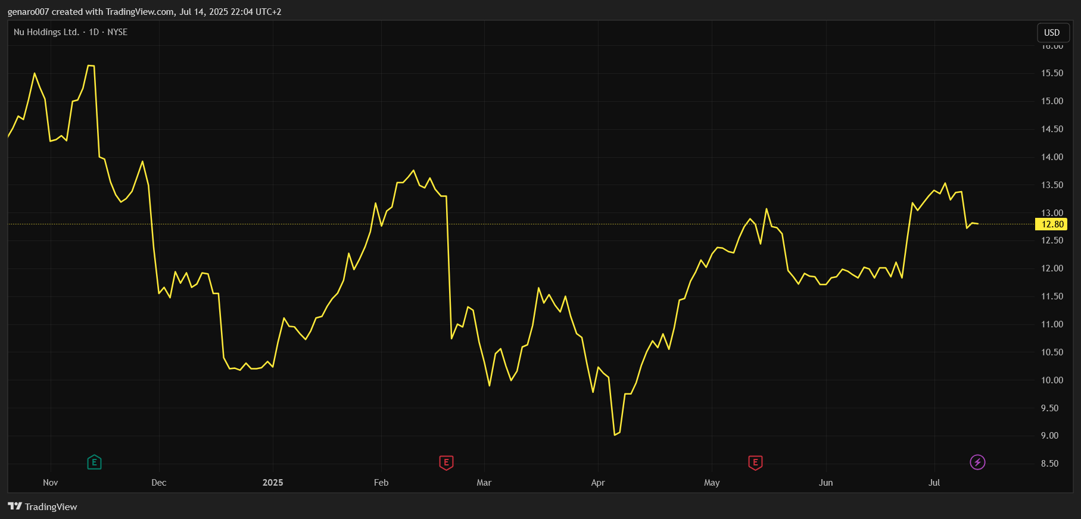Click the 14.50 price axis label
Viewport: 1081px width, 519px height.
[1052, 129]
